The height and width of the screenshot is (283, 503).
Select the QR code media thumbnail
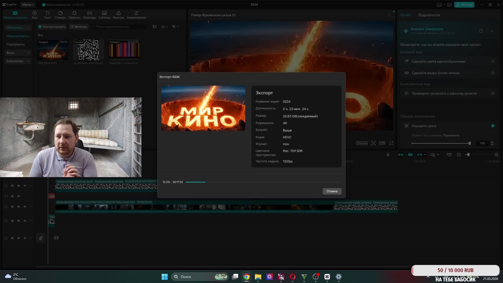88,50
